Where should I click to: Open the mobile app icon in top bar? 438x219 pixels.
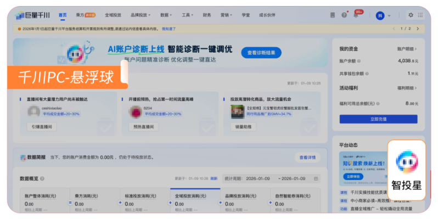[x=333, y=15]
